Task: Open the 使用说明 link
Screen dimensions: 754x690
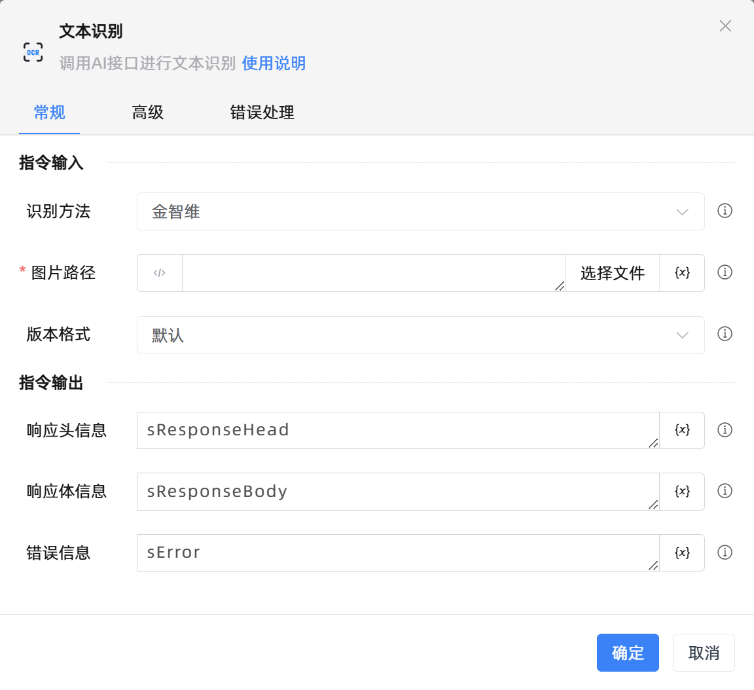Action: click(x=274, y=64)
